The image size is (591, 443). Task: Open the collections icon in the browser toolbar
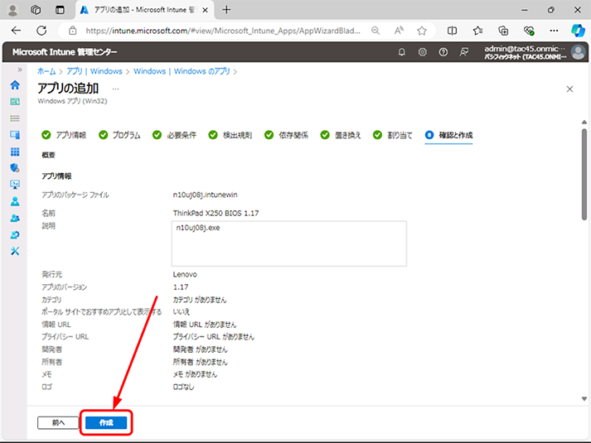pyautogui.click(x=503, y=31)
